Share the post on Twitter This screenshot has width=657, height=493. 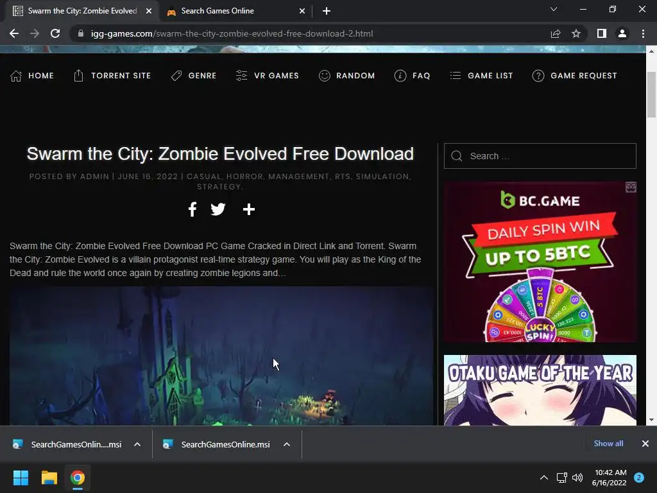coord(218,209)
